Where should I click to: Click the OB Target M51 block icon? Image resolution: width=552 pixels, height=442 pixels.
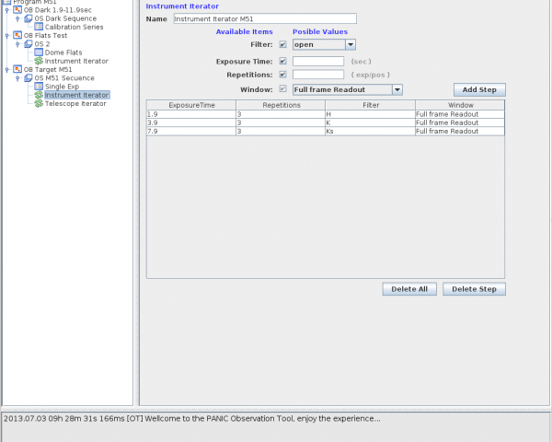point(17,69)
